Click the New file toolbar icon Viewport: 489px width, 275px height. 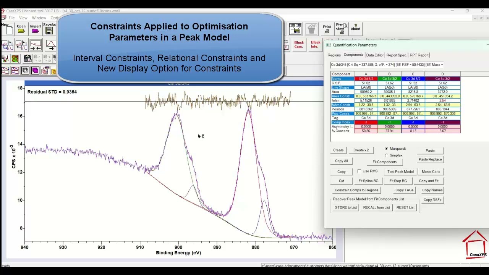point(8,29)
